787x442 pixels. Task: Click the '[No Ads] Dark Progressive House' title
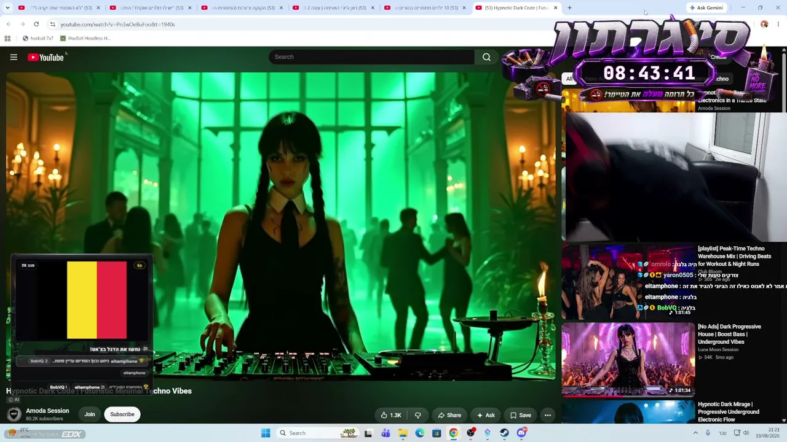(729, 334)
